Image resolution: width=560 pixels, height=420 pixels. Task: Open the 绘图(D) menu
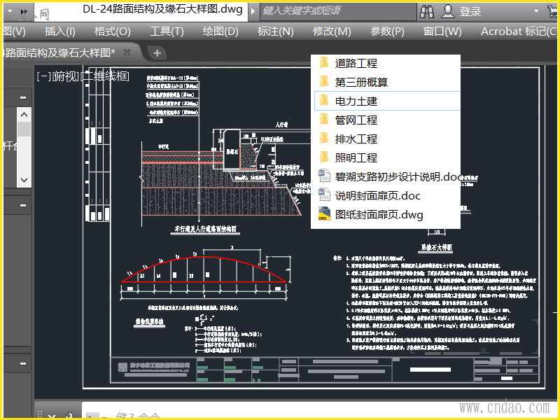tap(220, 31)
